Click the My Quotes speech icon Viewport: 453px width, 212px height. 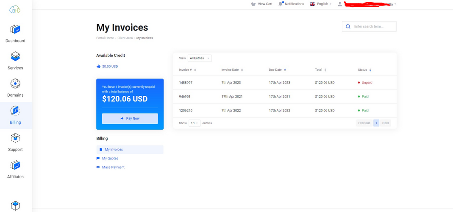98,159
